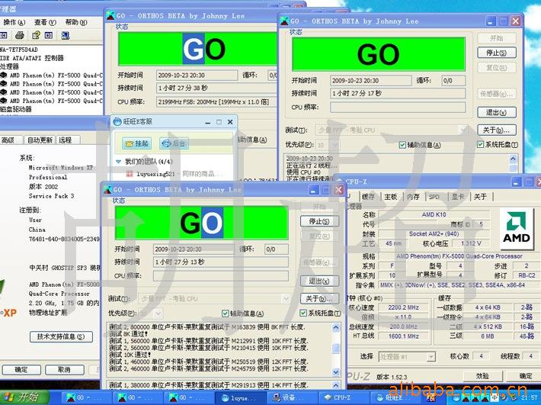Click ORTHOS volcano icon of window showing 27分17秒

(x=285, y=21)
